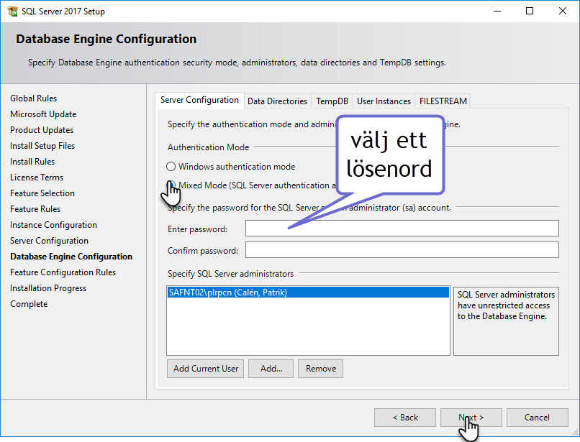
Task: Click the Instance Configuration step
Action: click(x=54, y=225)
